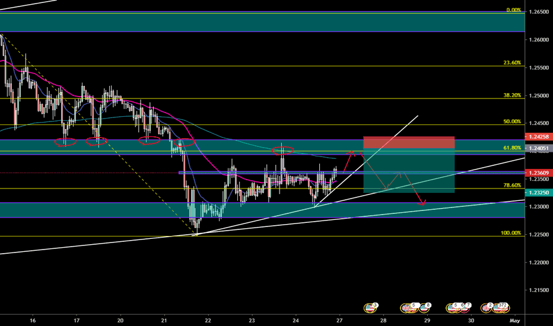The height and width of the screenshot is (326, 553).
Task: Click the 1.21500 price axis label
Action: click(539, 290)
